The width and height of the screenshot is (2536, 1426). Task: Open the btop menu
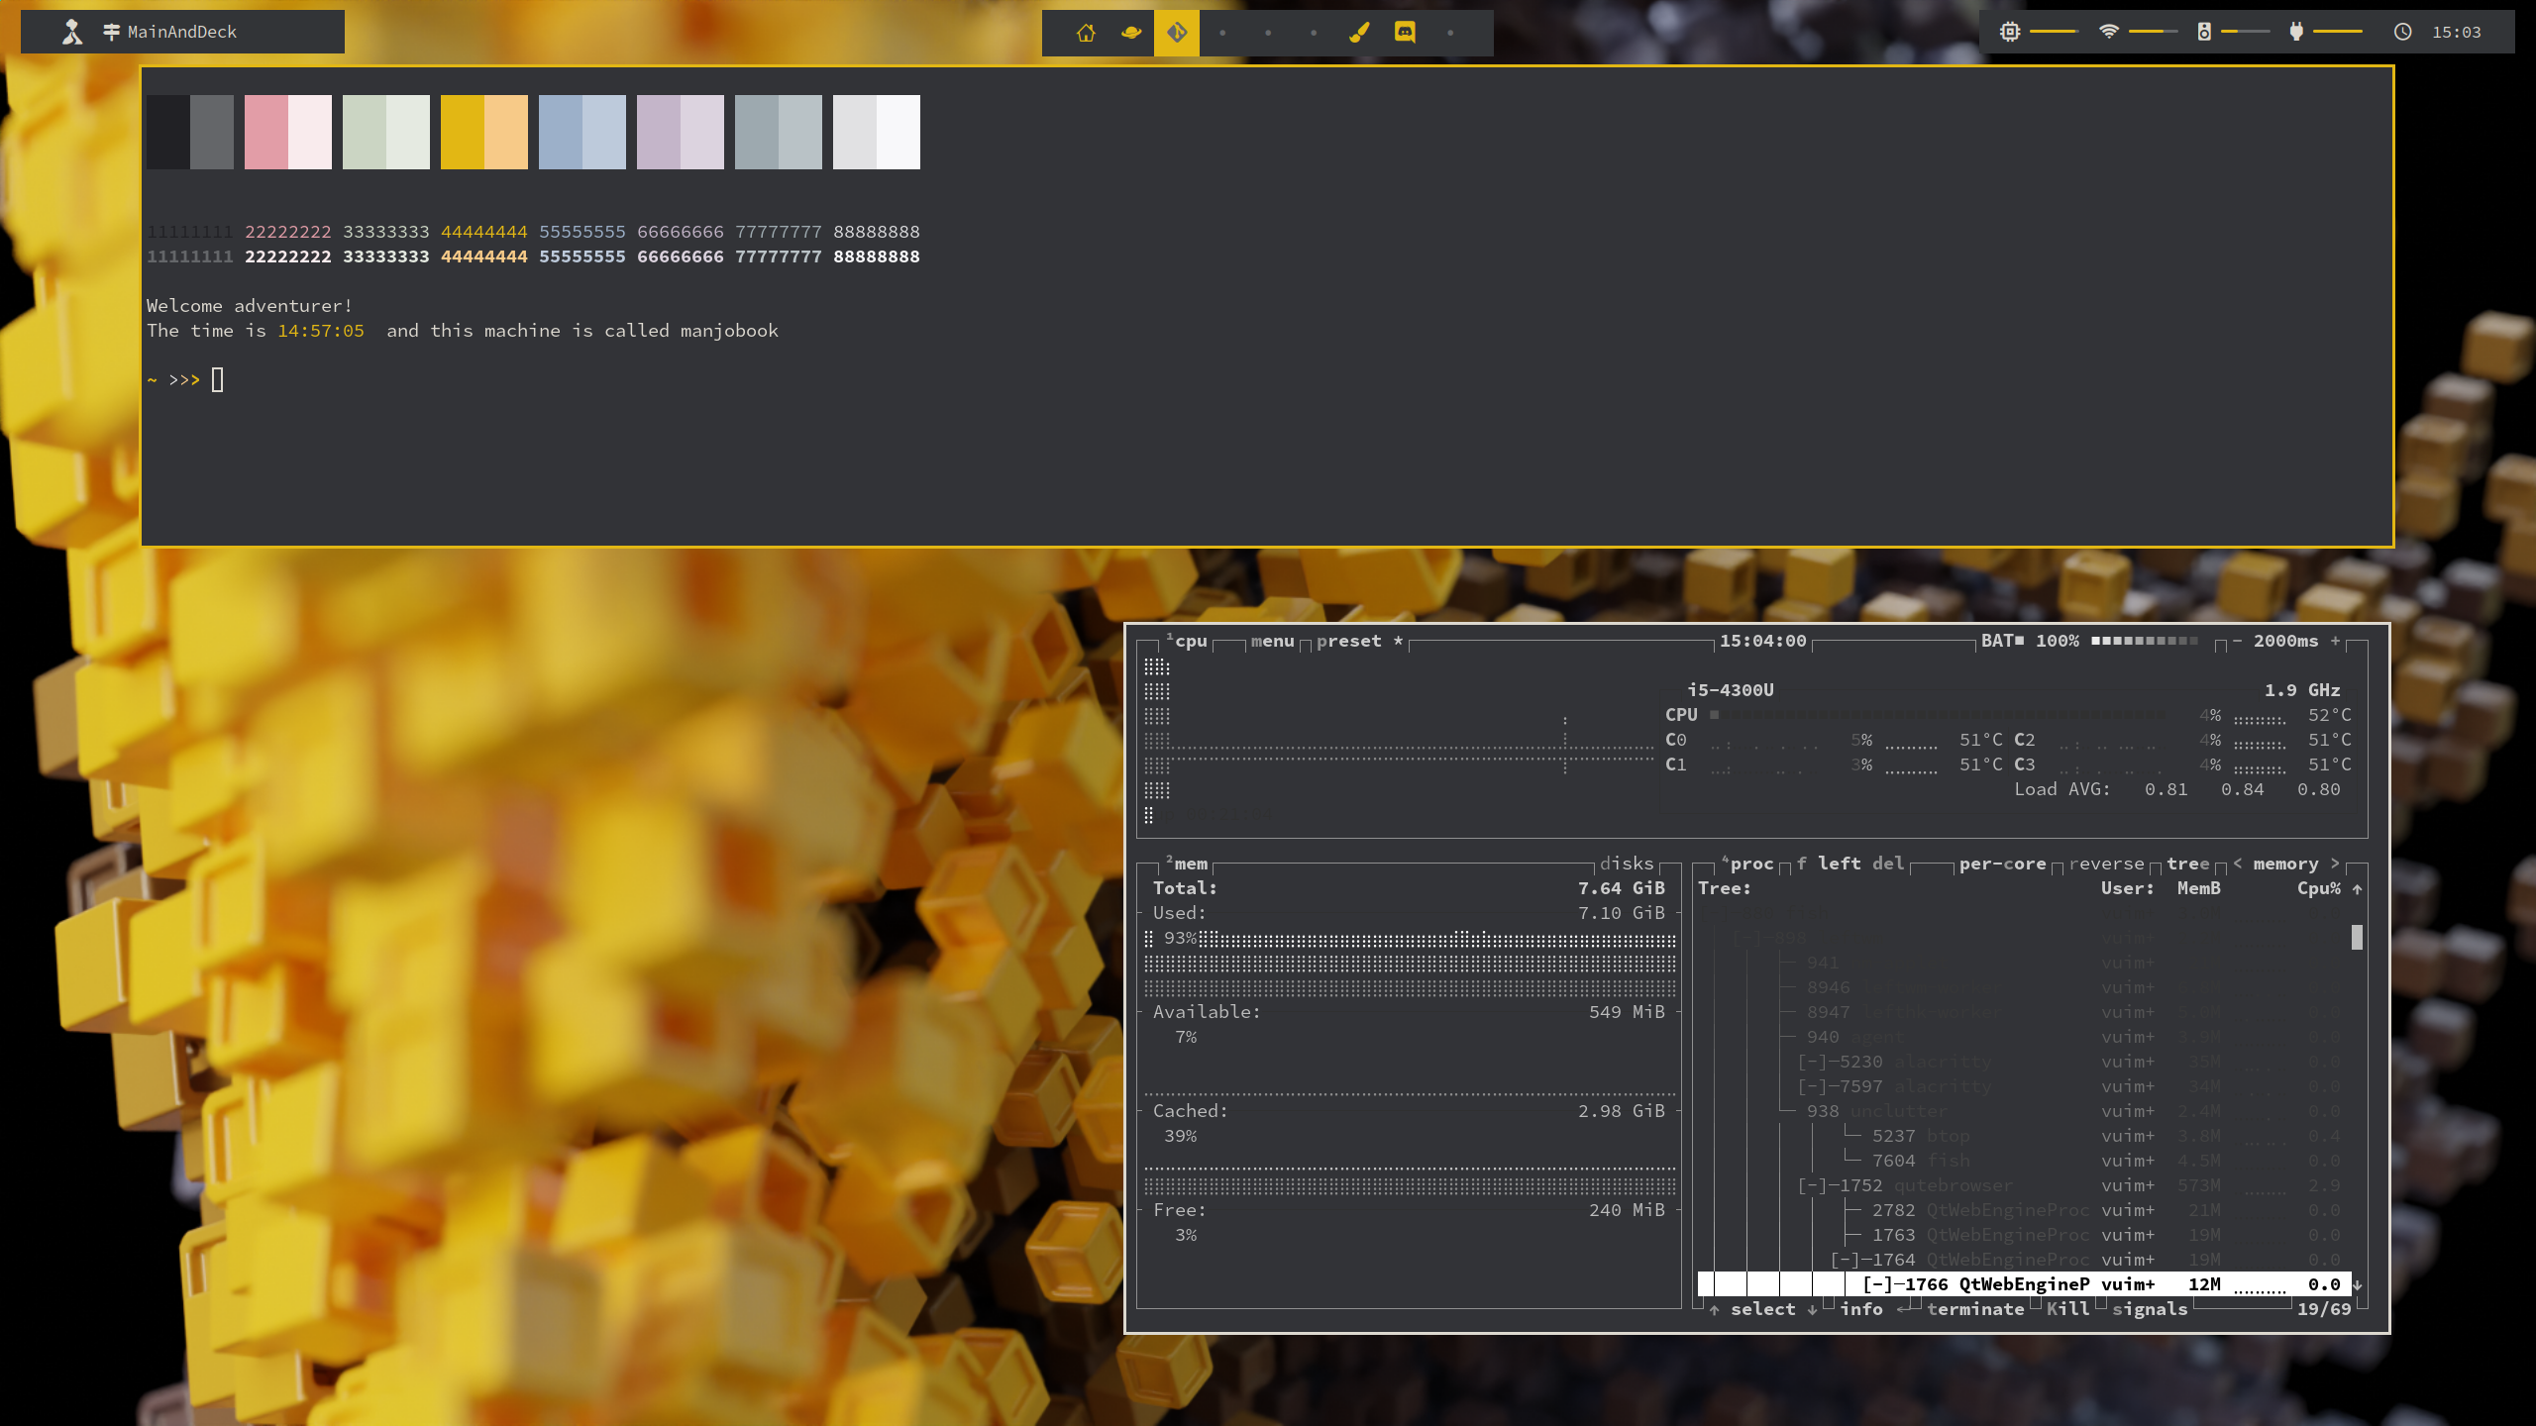pos(1272,641)
